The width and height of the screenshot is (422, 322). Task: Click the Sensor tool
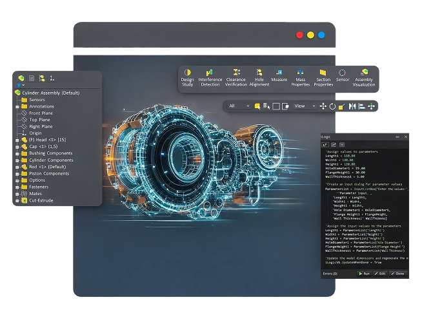343,76
